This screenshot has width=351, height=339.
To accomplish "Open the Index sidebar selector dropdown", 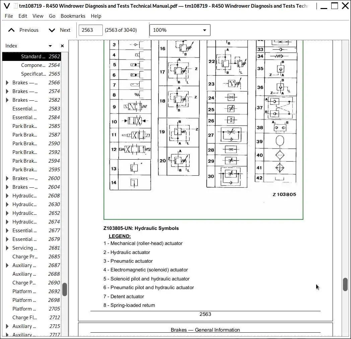I will 50,46.
